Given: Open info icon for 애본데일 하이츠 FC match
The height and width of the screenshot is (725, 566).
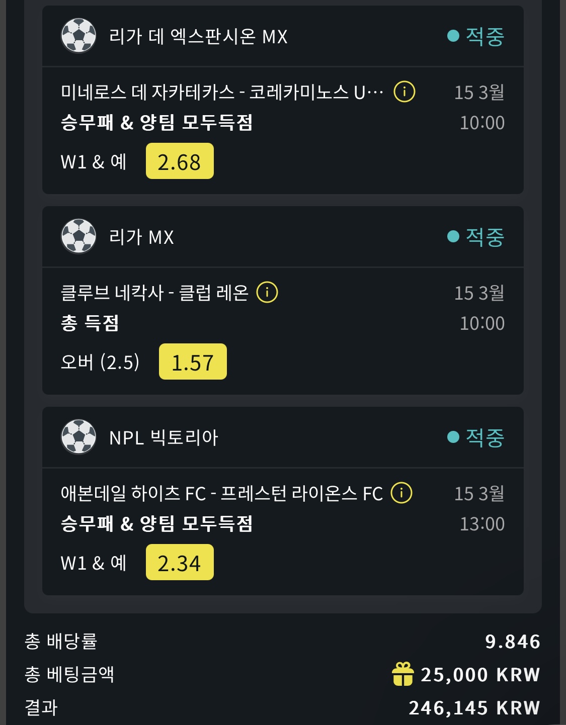Looking at the screenshot, I should (401, 493).
